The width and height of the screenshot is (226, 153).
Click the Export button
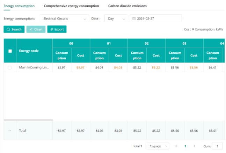pos(57,29)
